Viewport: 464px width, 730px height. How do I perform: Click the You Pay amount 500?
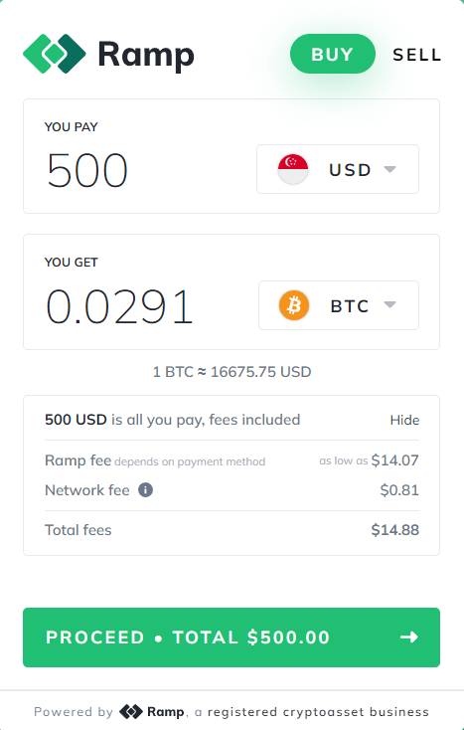click(x=87, y=170)
